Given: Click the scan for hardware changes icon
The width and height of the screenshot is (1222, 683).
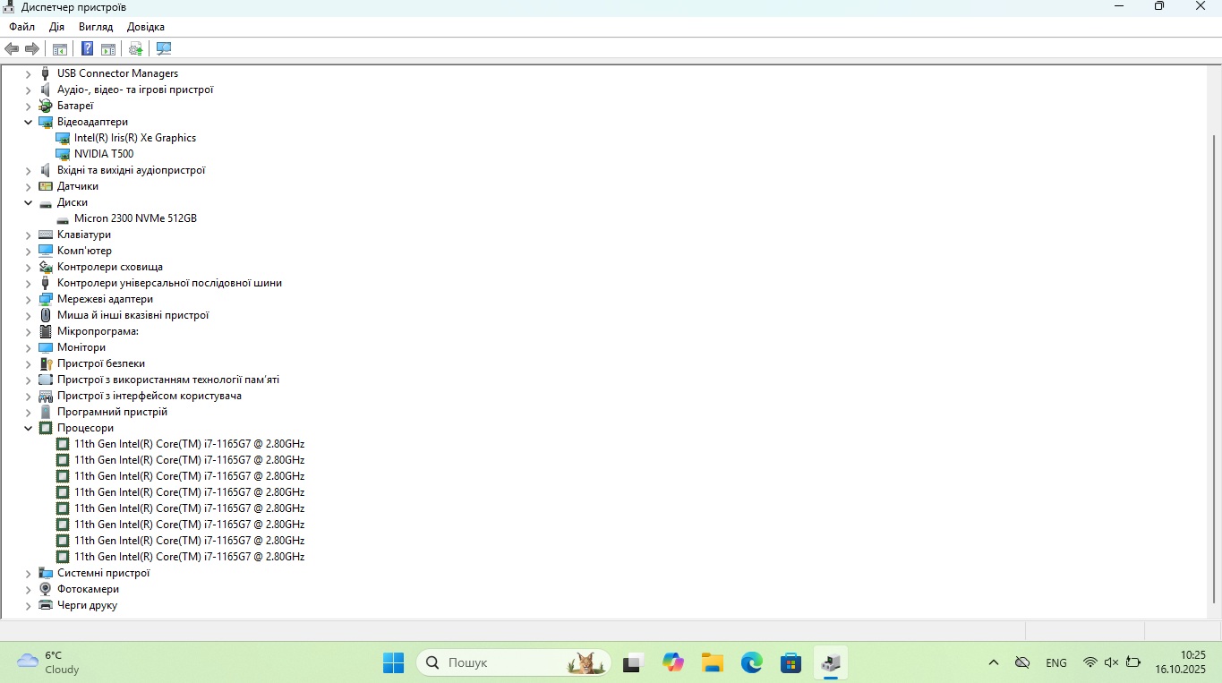Looking at the screenshot, I should point(164,48).
